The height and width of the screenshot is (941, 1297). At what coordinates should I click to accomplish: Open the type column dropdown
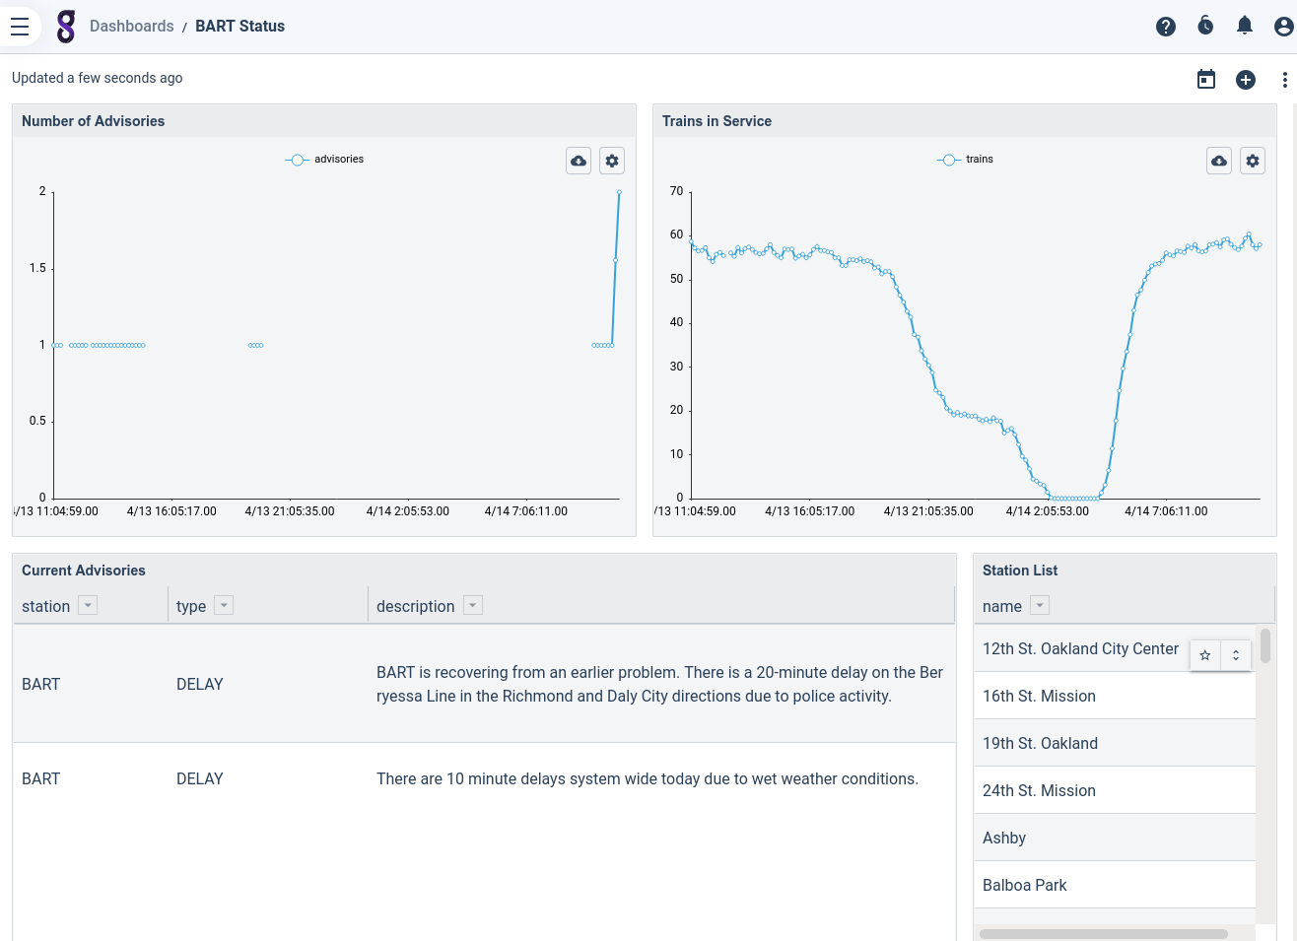point(224,605)
